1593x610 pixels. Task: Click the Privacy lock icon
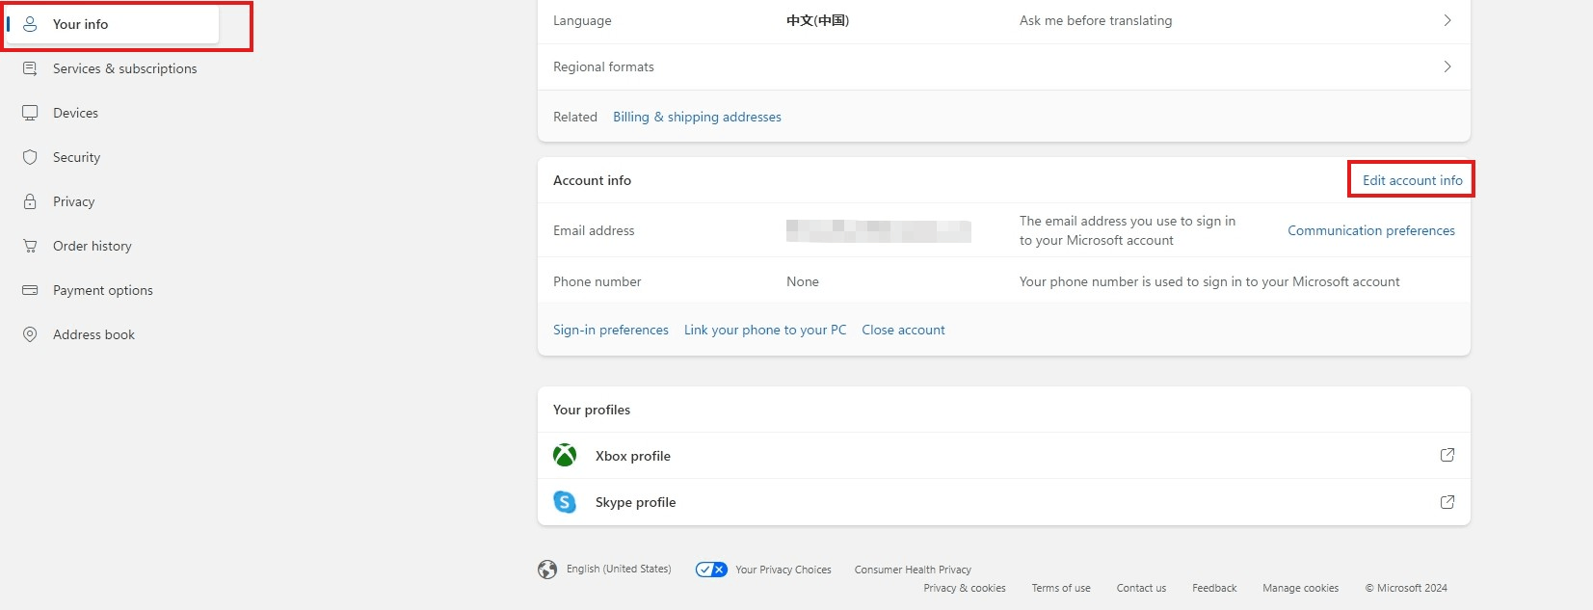click(x=30, y=201)
